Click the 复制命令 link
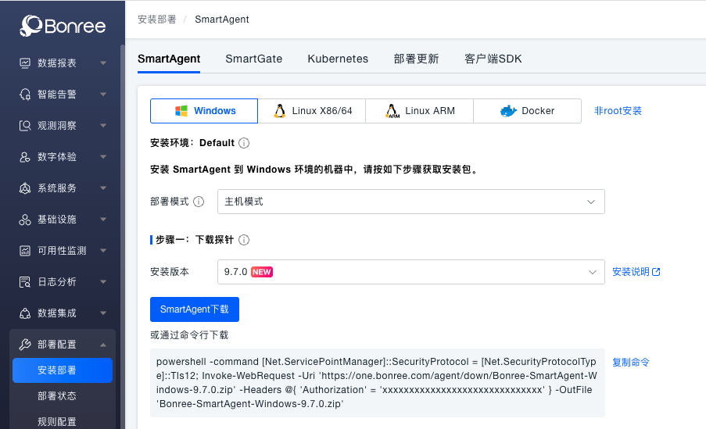The height and width of the screenshot is (429, 706). (630, 363)
